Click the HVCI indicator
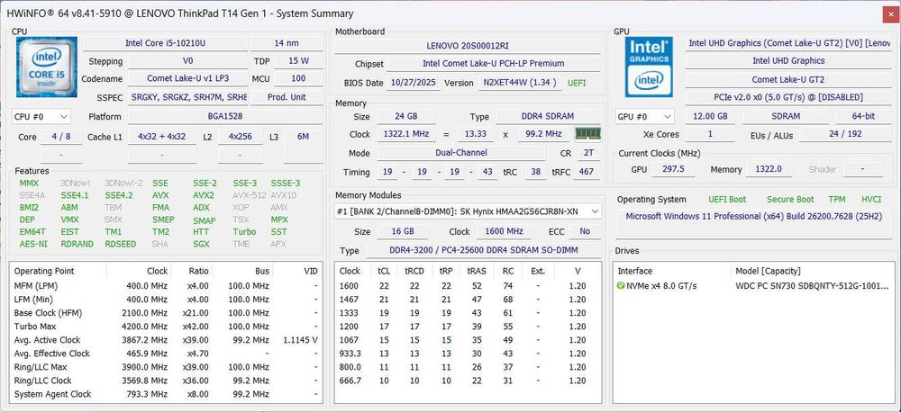901x412 pixels. (x=871, y=200)
